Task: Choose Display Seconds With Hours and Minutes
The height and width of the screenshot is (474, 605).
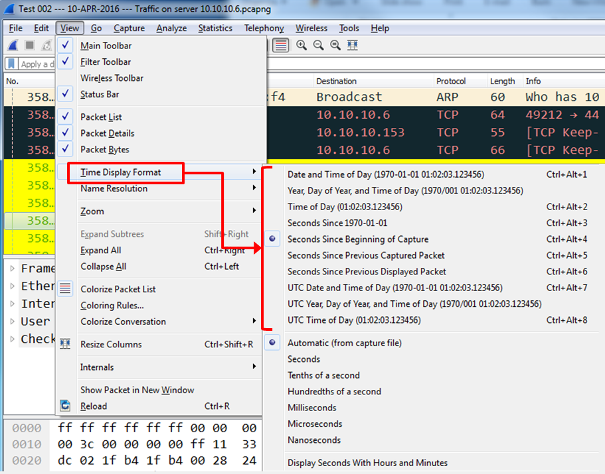Action: tap(367, 463)
